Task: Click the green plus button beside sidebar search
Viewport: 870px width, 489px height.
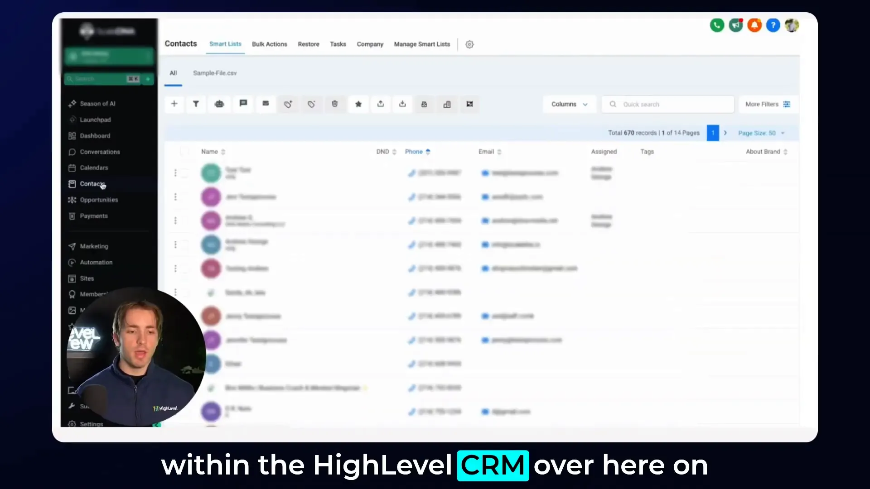Action: (148, 79)
